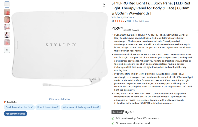This screenshot has height=127, width=198.
Task: Click the five-star rating icons
Action: click(x=119, y=21)
